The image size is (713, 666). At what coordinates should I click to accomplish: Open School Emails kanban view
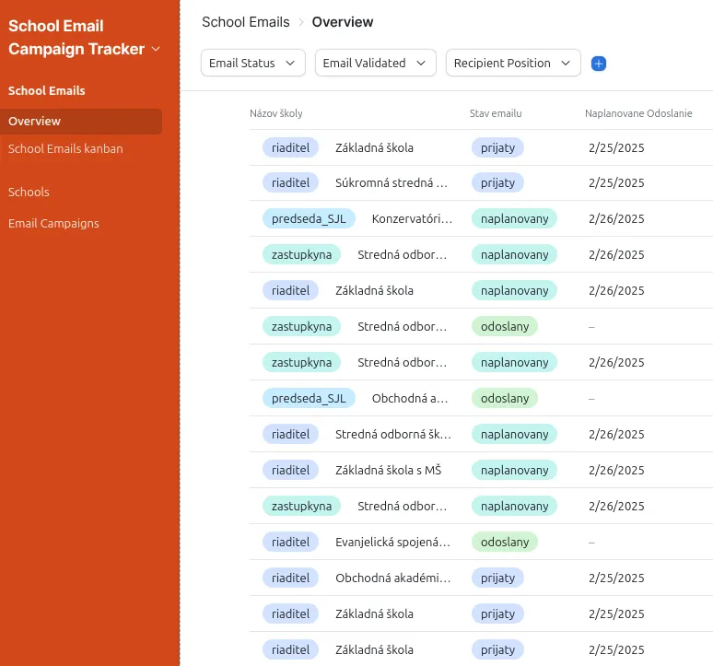coord(65,148)
